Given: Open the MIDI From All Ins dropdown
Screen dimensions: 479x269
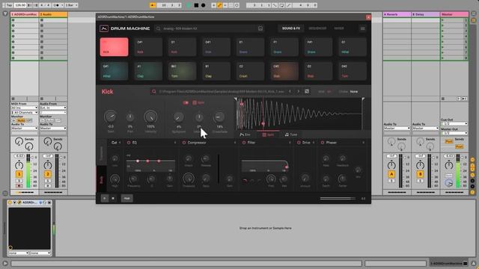Looking at the screenshot, I should (x=24, y=108).
